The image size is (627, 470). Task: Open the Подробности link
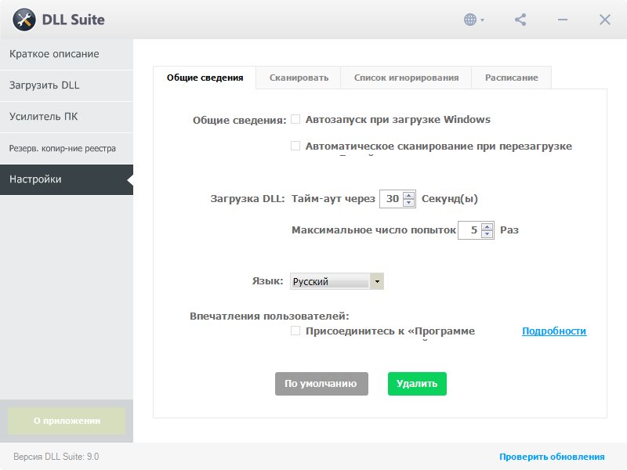tap(554, 331)
